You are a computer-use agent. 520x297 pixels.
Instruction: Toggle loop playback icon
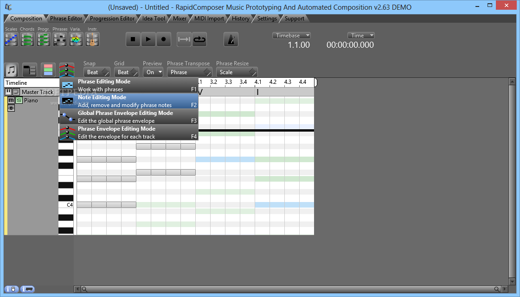[x=199, y=39]
